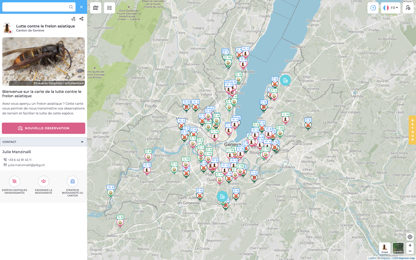Viewport: 416px width, 260px height.
Task: Click the julie.manzinalli@pibg.ch email link
Action: point(26,165)
